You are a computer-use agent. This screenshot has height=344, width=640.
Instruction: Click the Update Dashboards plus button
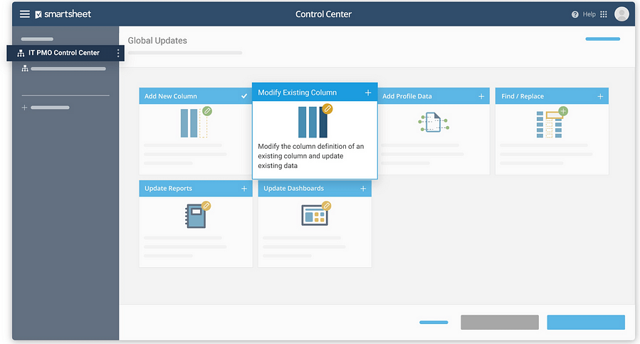(x=363, y=188)
